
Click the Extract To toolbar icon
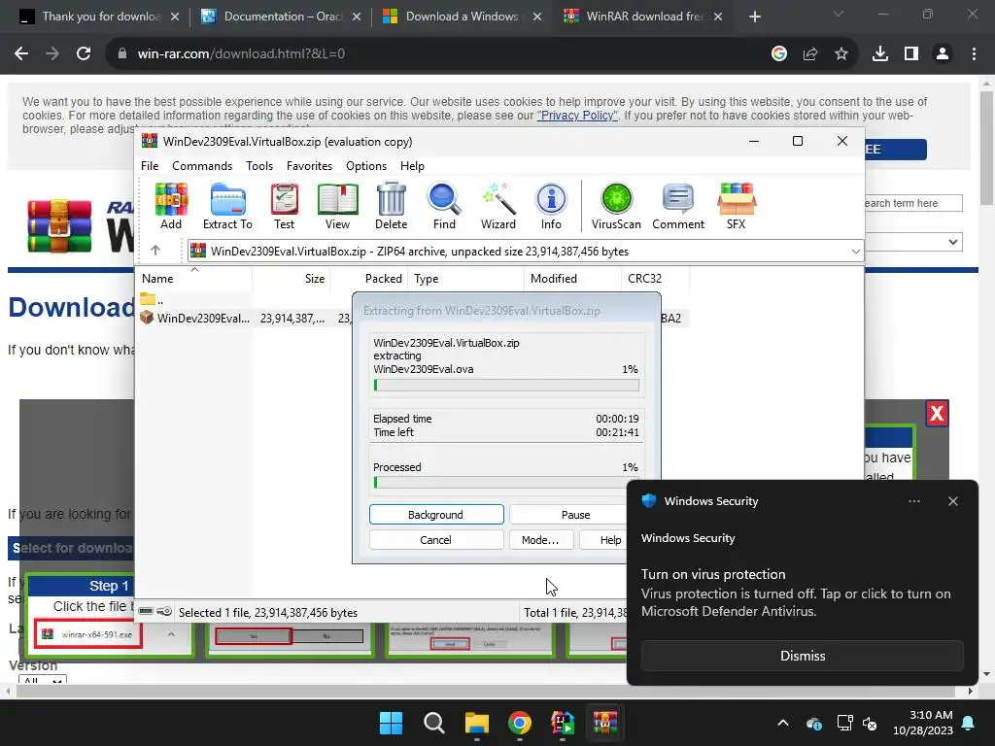coord(227,206)
